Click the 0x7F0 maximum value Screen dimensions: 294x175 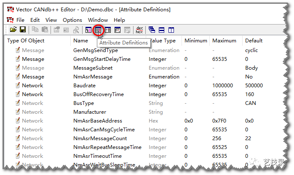pyautogui.click(x=219, y=121)
